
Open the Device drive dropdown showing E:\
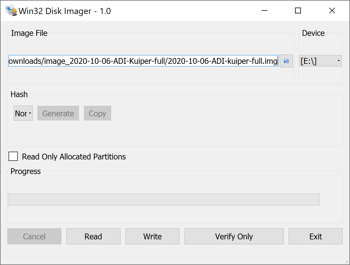click(320, 61)
